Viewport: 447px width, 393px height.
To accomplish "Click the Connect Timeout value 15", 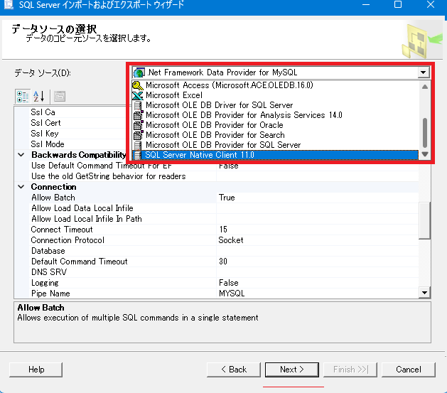I will click(223, 230).
